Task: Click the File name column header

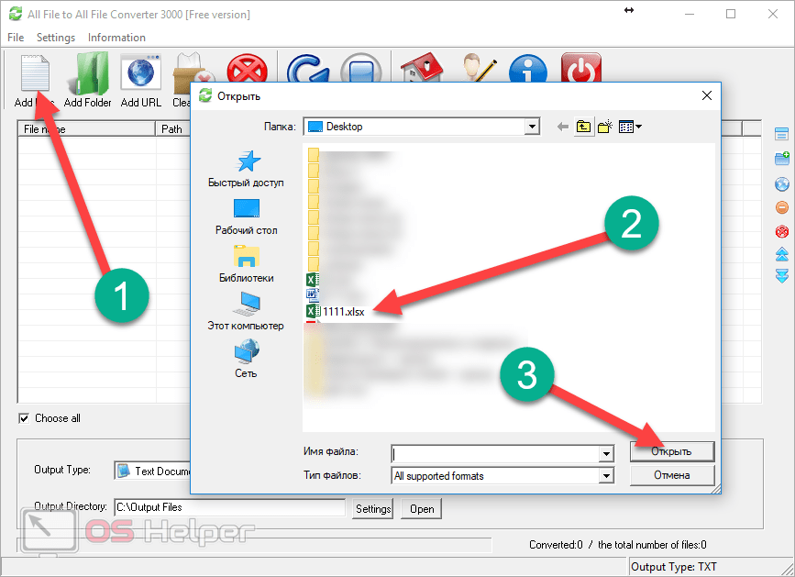Action: [86, 128]
